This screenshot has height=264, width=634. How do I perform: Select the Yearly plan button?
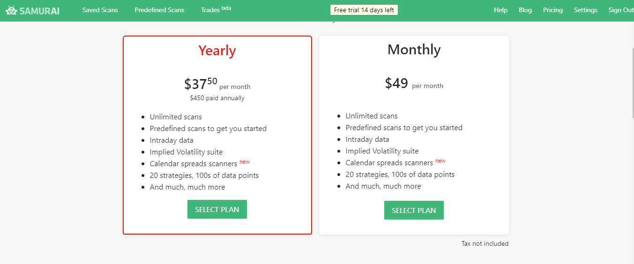(217, 209)
